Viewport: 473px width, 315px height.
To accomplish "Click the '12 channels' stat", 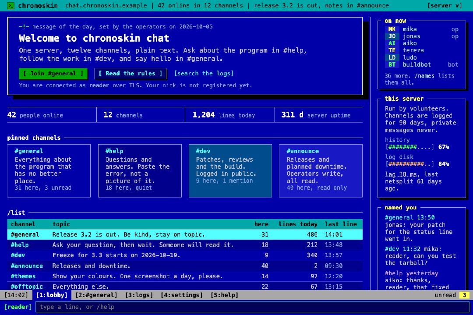I will [x=123, y=115].
